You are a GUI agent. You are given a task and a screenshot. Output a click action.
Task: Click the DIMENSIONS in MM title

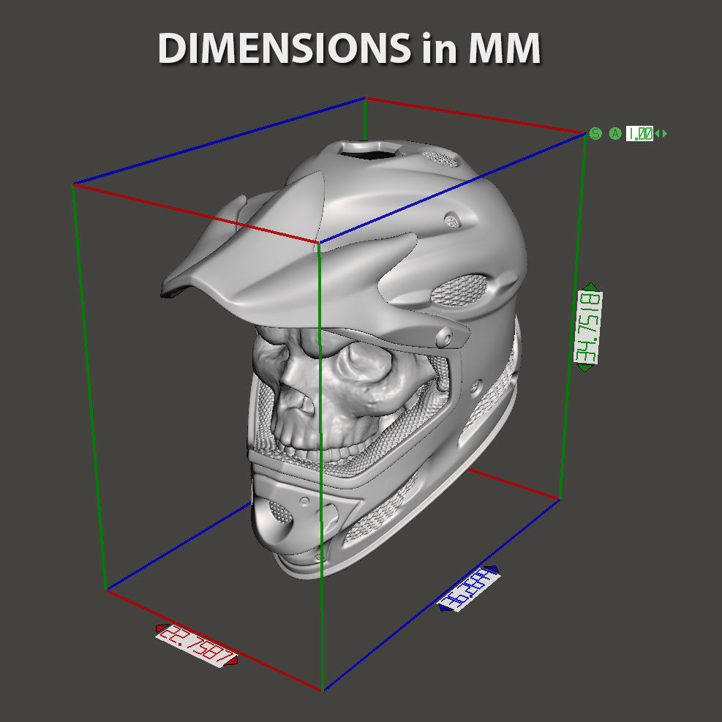349,48
